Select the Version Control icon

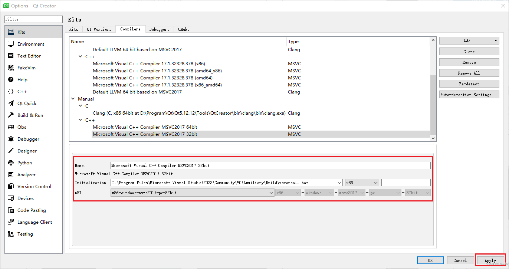click(11, 186)
